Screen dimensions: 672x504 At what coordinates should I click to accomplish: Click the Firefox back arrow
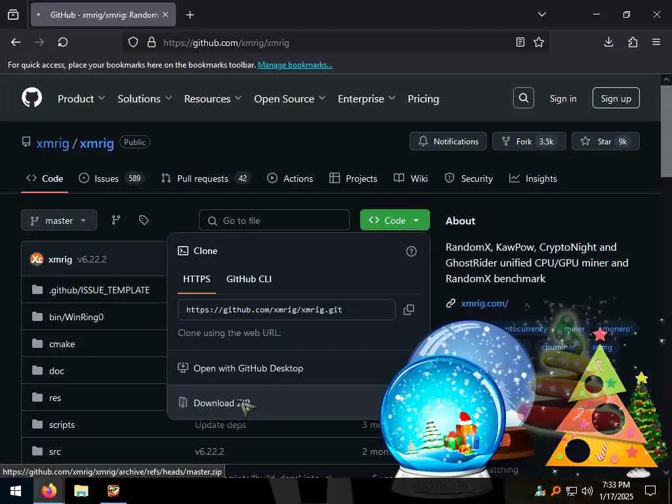point(16,42)
